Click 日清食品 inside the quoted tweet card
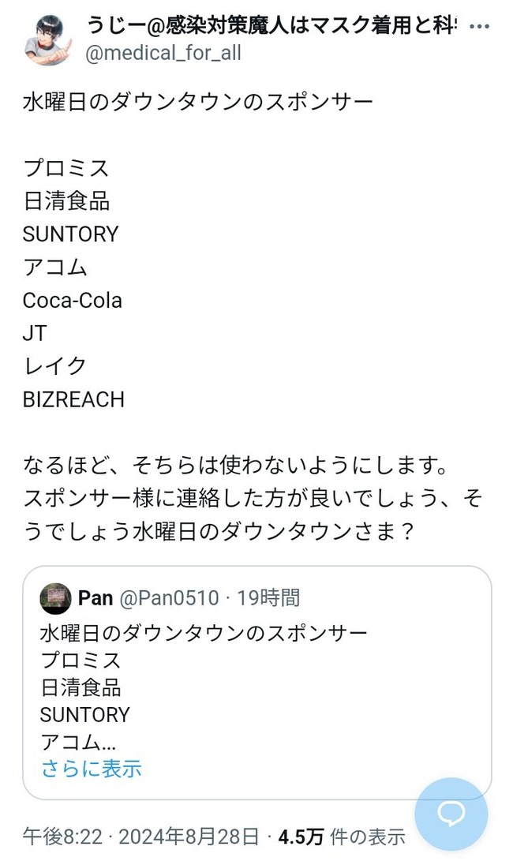513x861 pixels. 81,687
